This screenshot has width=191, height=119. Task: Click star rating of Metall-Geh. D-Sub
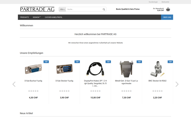tap(126, 91)
